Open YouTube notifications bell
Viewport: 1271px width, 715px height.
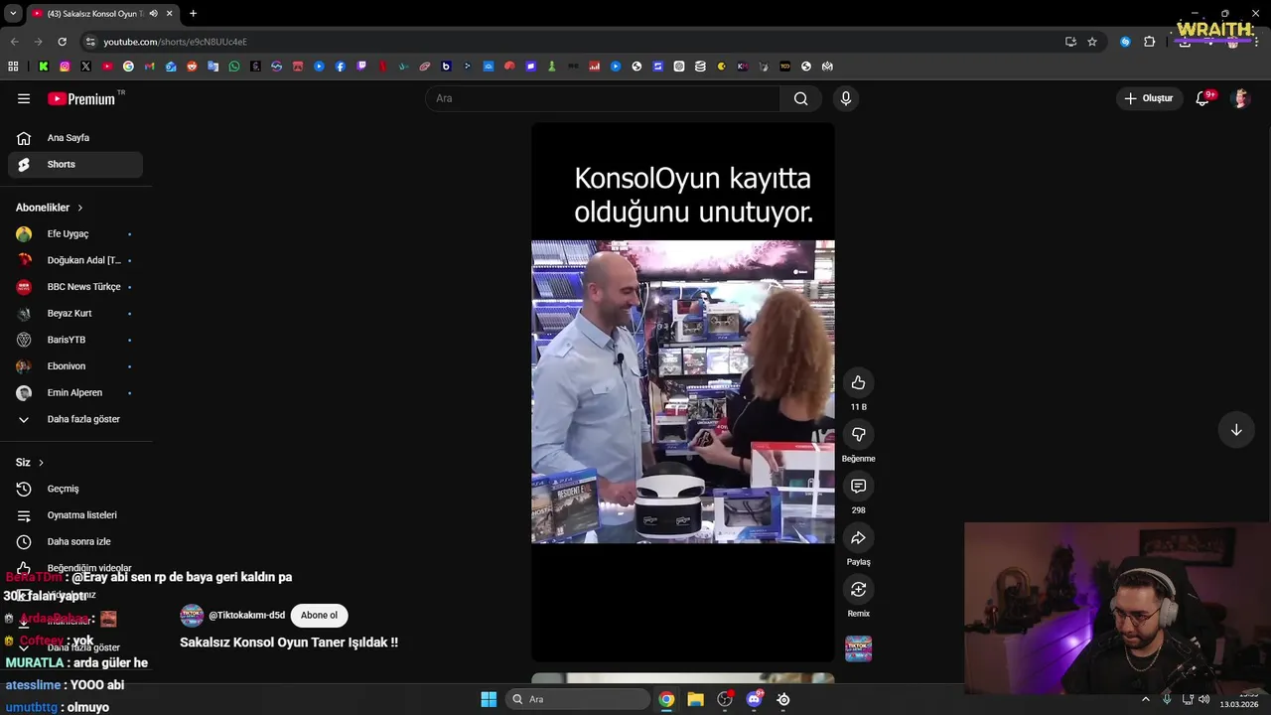pyautogui.click(x=1202, y=98)
